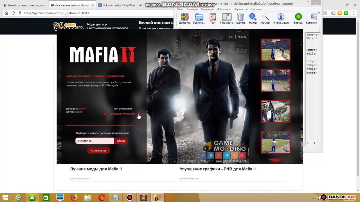Click the green extension icon in browser toolbar
This screenshot has height=202, width=360.
pos(346,13)
